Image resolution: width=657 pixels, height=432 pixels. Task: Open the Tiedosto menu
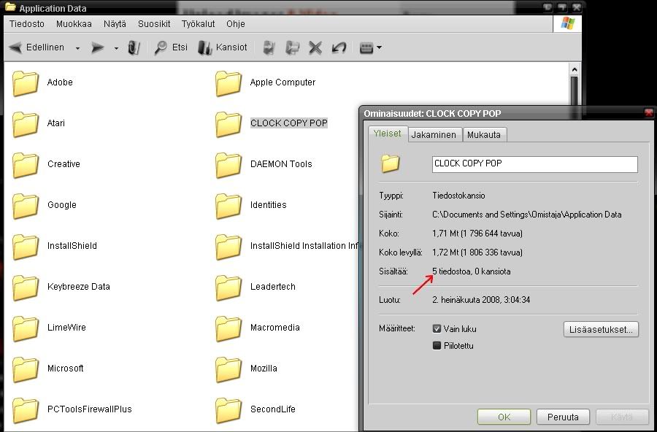pyautogui.click(x=27, y=24)
